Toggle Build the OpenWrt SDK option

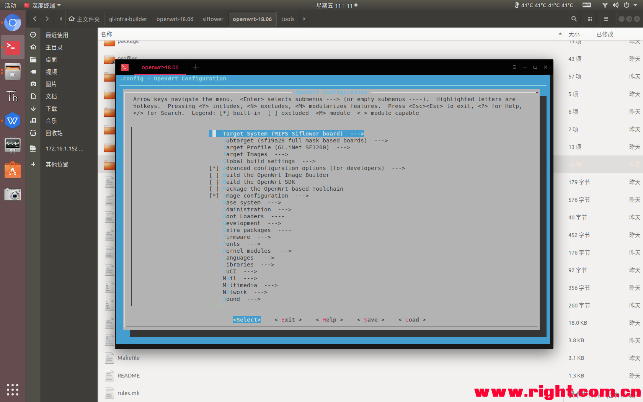tap(214, 182)
